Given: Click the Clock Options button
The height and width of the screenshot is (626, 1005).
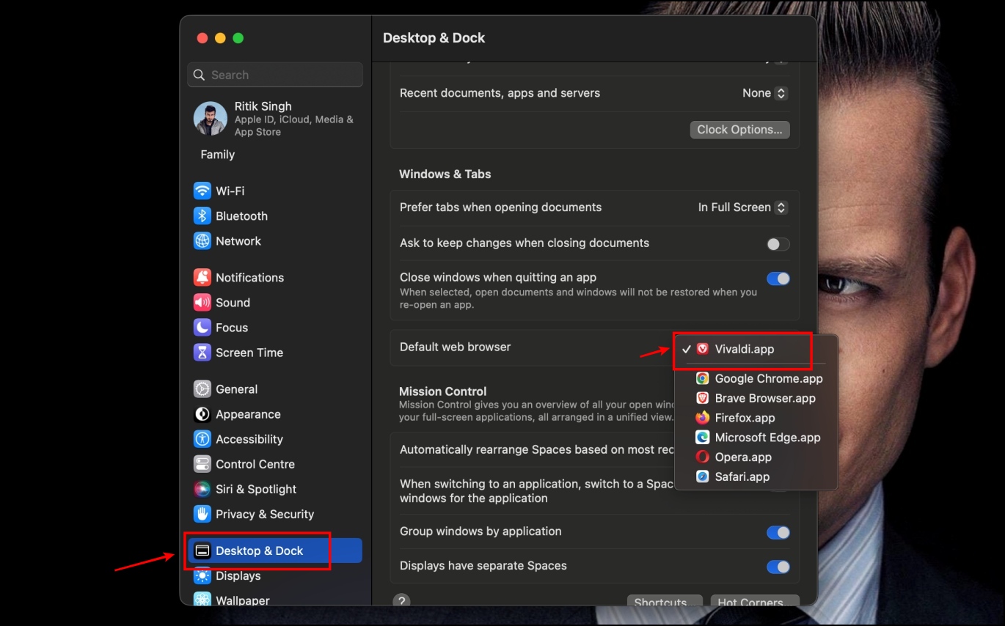Looking at the screenshot, I should coord(739,130).
